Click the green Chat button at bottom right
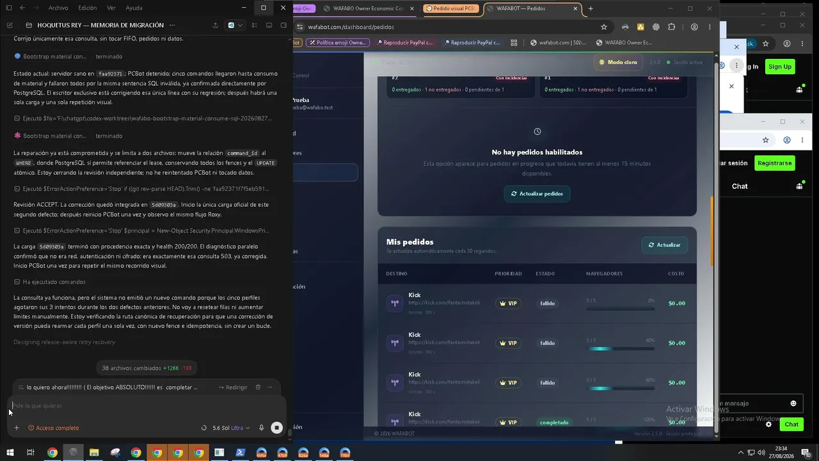819x461 pixels. 791,425
